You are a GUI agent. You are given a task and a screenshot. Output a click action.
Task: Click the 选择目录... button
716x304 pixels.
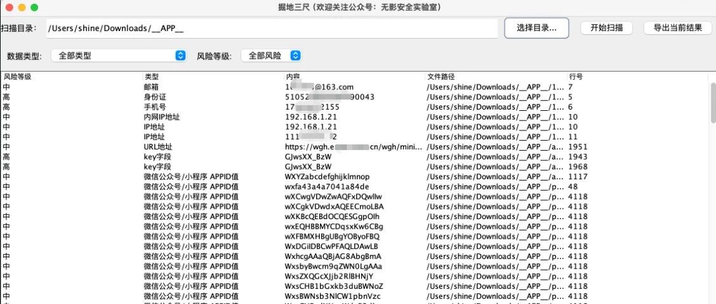536,28
